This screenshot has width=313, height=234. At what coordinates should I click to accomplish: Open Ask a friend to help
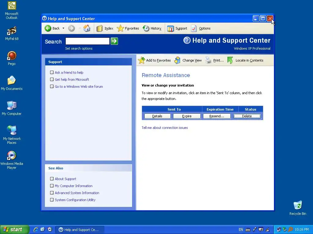click(69, 73)
